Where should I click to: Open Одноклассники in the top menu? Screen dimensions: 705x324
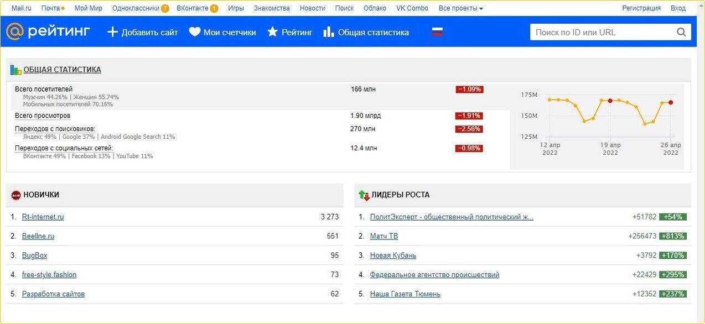point(136,8)
